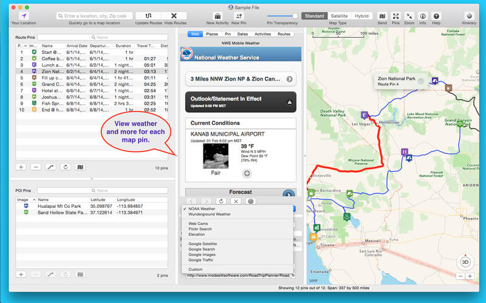Open Activities tab
Screen dimensions: 486x303
click(x=262, y=34)
